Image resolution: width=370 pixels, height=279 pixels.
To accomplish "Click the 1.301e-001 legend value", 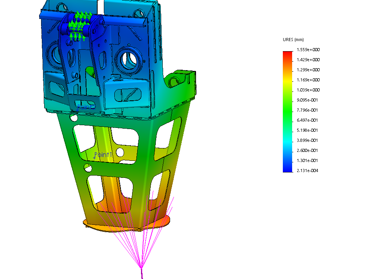I will tap(308, 161).
